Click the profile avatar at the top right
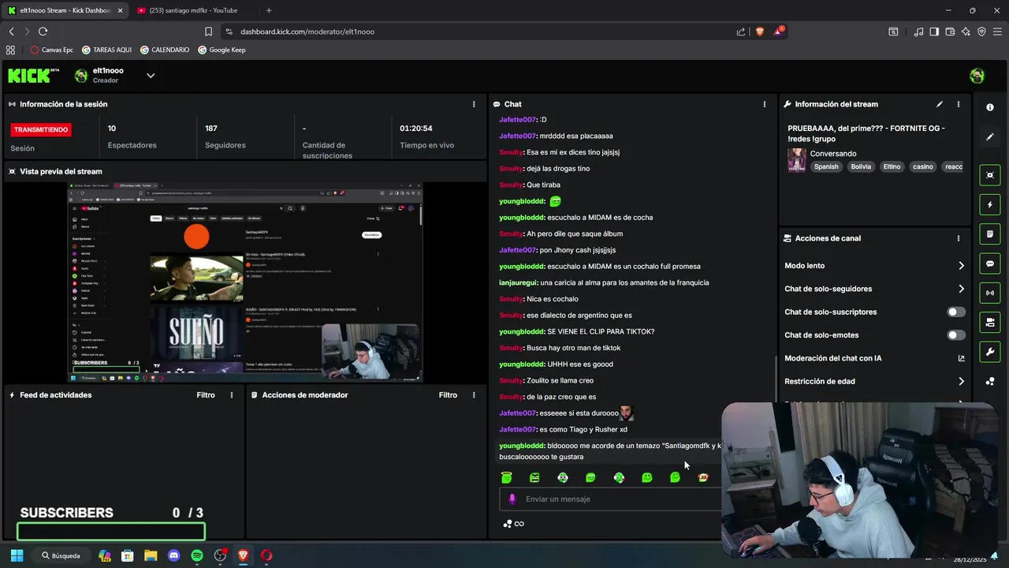This screenshot has width=1009, height=568. pos(977,76)
